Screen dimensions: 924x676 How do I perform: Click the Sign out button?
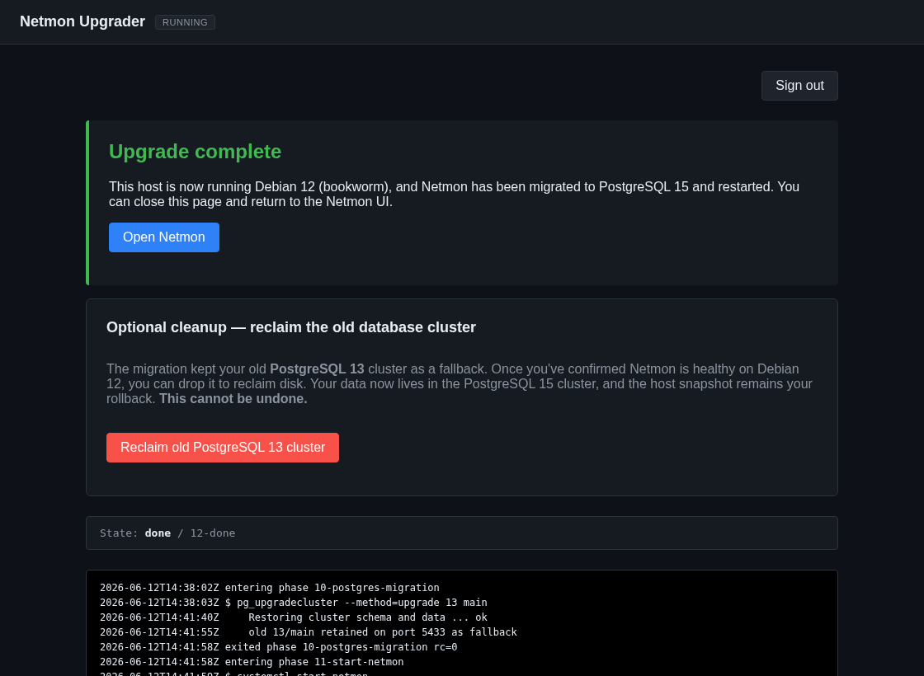click(799, 86)
